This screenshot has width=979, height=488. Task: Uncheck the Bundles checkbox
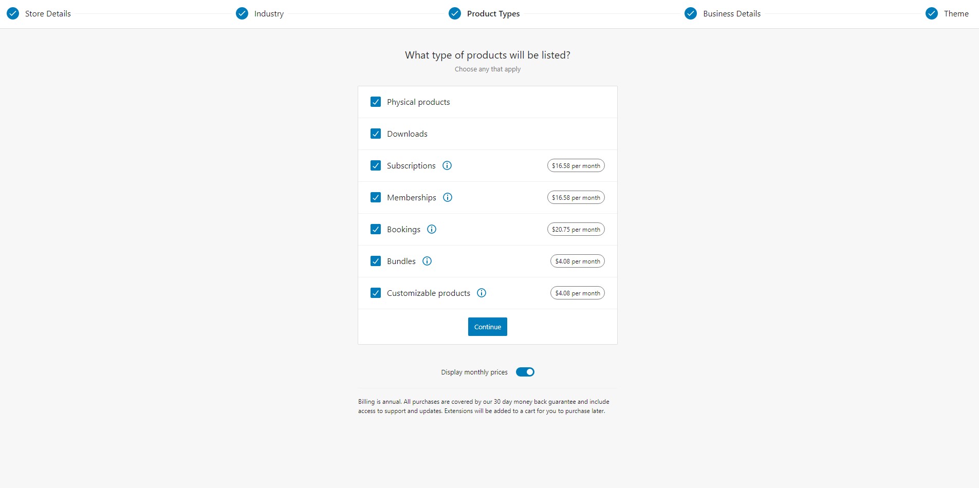point(376,261)
